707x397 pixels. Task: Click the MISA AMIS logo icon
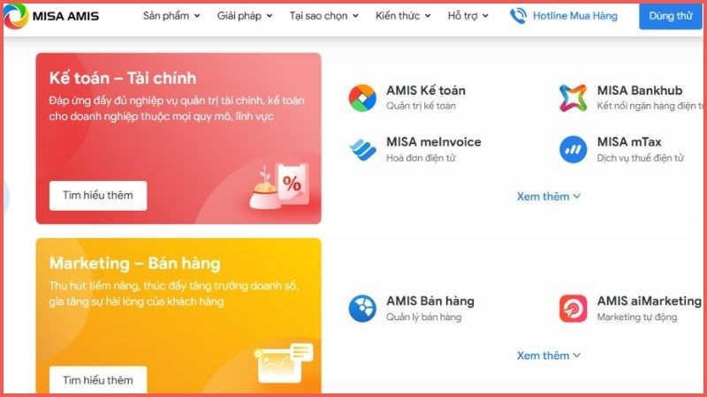[16, 16]
